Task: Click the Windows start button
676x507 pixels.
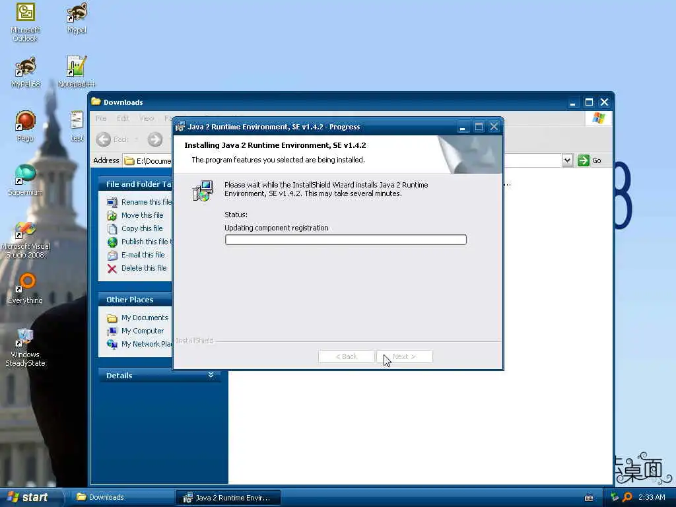Action: [30, 497]
